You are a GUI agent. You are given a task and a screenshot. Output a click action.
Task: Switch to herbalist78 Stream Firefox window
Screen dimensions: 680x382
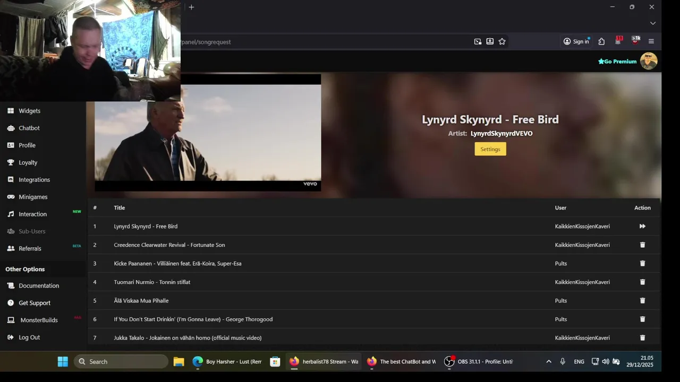pos(324,361)
